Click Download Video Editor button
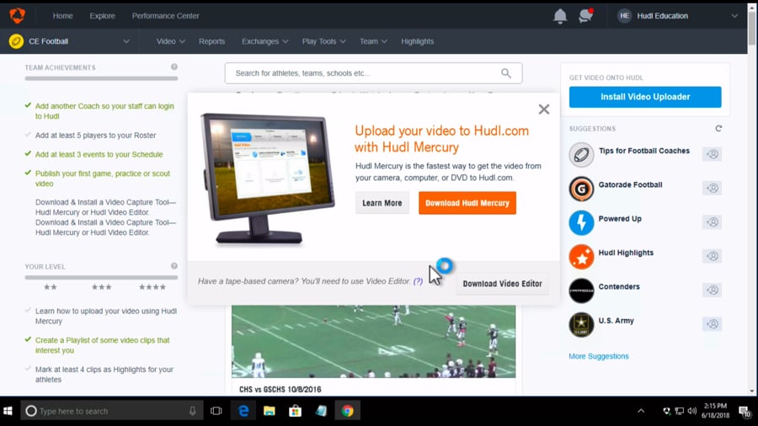 click(502, 284)
